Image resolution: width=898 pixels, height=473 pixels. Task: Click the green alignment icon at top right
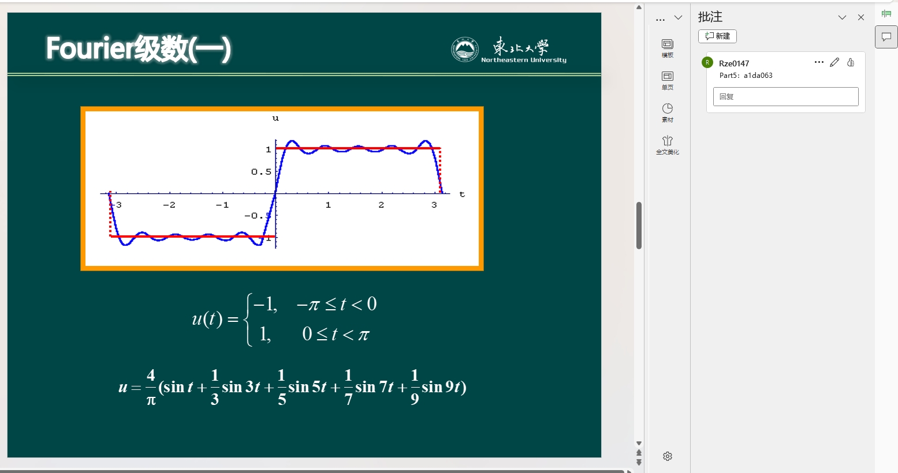(x=886, y=14)
